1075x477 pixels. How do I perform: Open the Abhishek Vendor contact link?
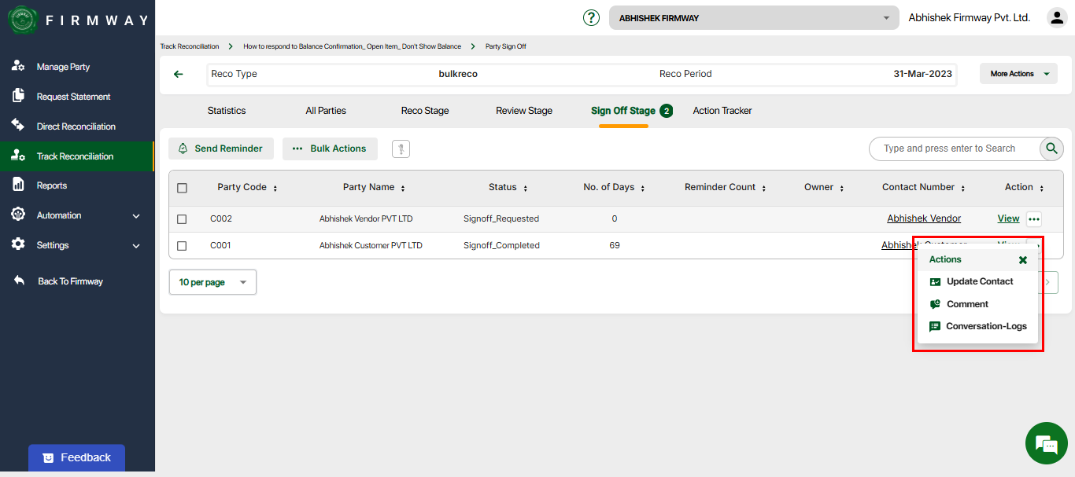pyautogui.click(x=923, y=218)
